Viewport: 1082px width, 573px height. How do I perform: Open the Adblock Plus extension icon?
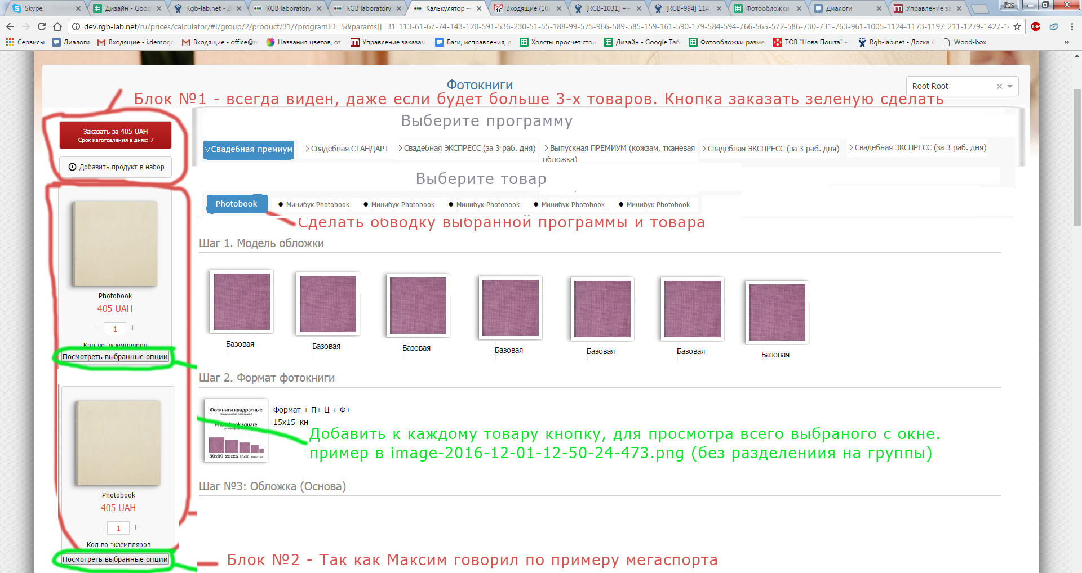[1036, 26]
